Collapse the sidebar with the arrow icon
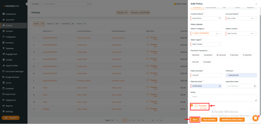 [x=27, y=4]
